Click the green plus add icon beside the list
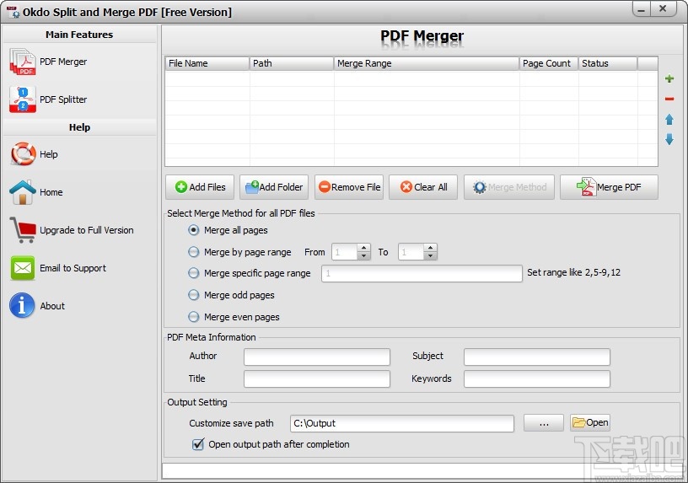 click(x=669, y=79)
